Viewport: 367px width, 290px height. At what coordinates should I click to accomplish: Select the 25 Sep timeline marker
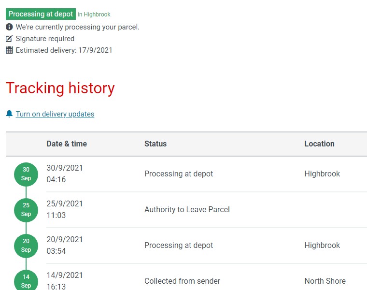pos(26,210)
